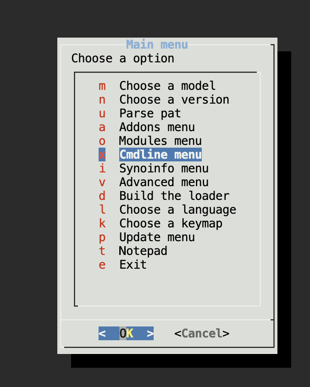
Task: Launch the Notepad entry
Action: tap(143, 251)
